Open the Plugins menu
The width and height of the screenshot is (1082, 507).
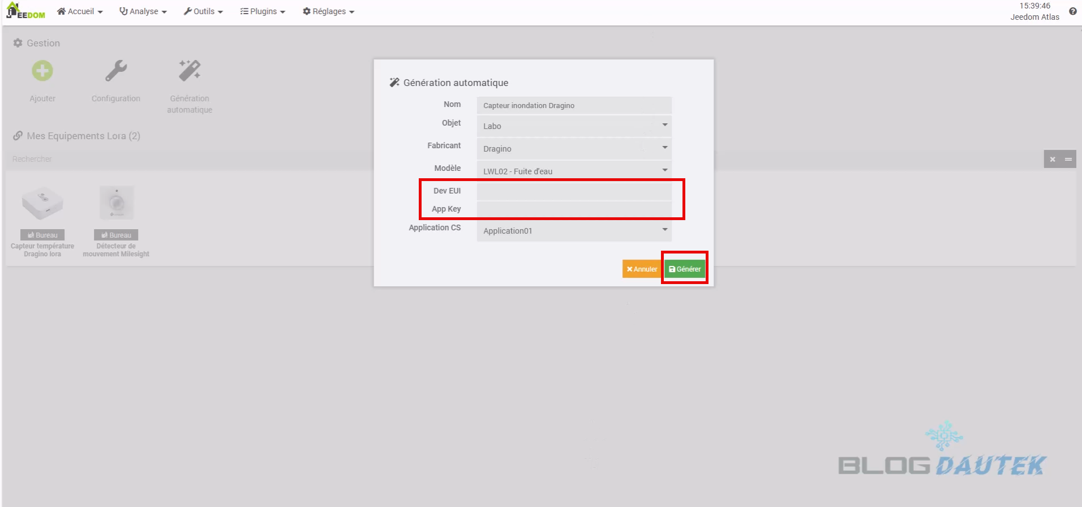[263, 11]
